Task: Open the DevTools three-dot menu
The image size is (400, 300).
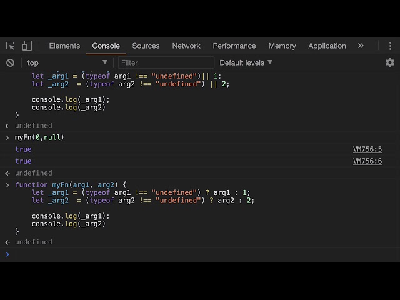Action: click(390, 46)
